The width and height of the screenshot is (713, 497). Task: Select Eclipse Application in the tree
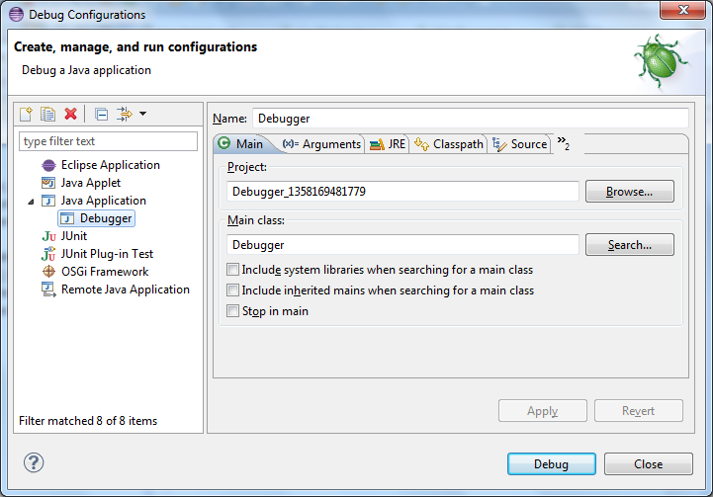[x=111, y=165]
